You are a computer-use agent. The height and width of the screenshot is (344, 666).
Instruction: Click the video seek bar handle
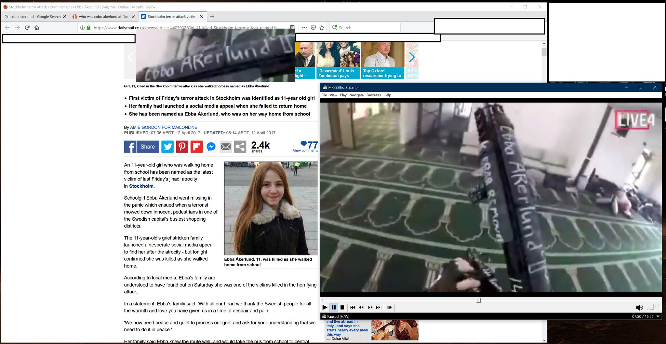(x=479, y=300)
